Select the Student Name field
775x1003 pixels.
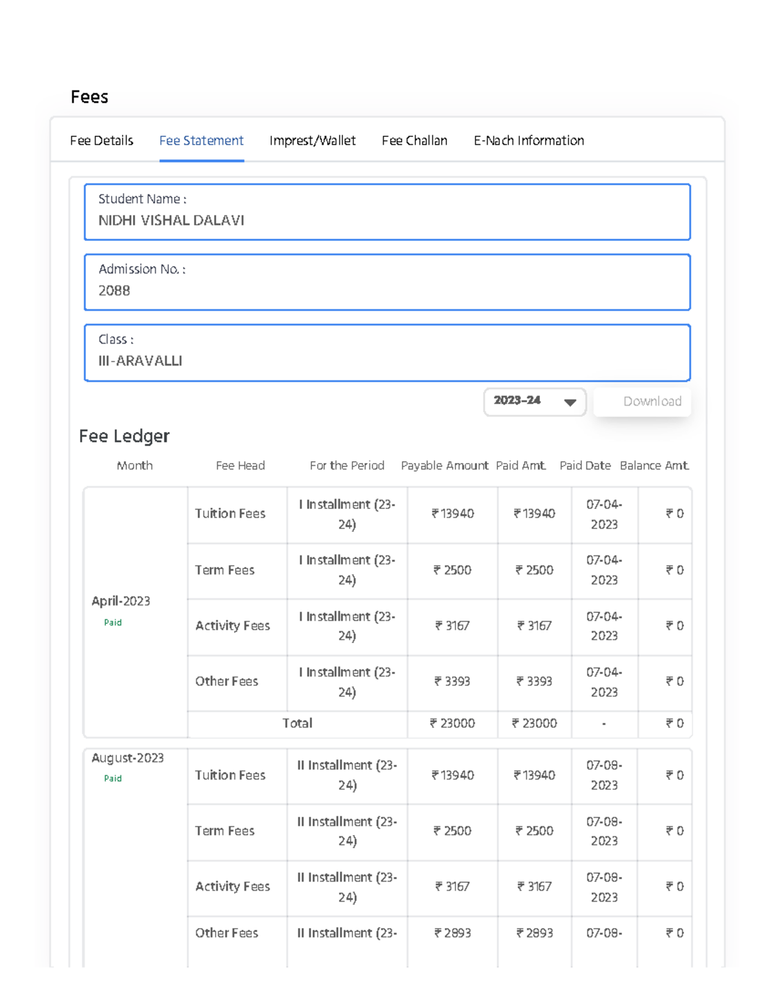pos(386,212)
